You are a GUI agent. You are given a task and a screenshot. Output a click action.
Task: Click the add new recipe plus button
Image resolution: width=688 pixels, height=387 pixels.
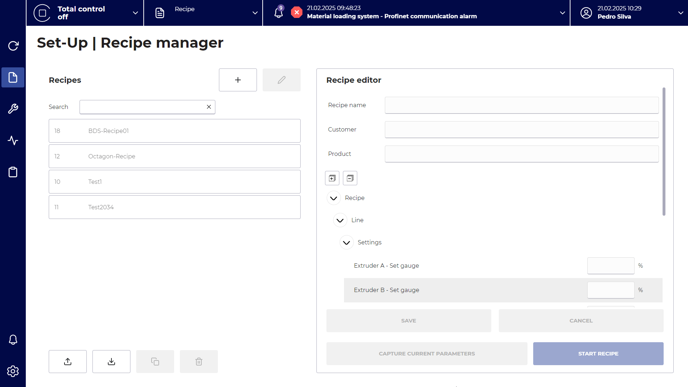click(x=238, y=80)
